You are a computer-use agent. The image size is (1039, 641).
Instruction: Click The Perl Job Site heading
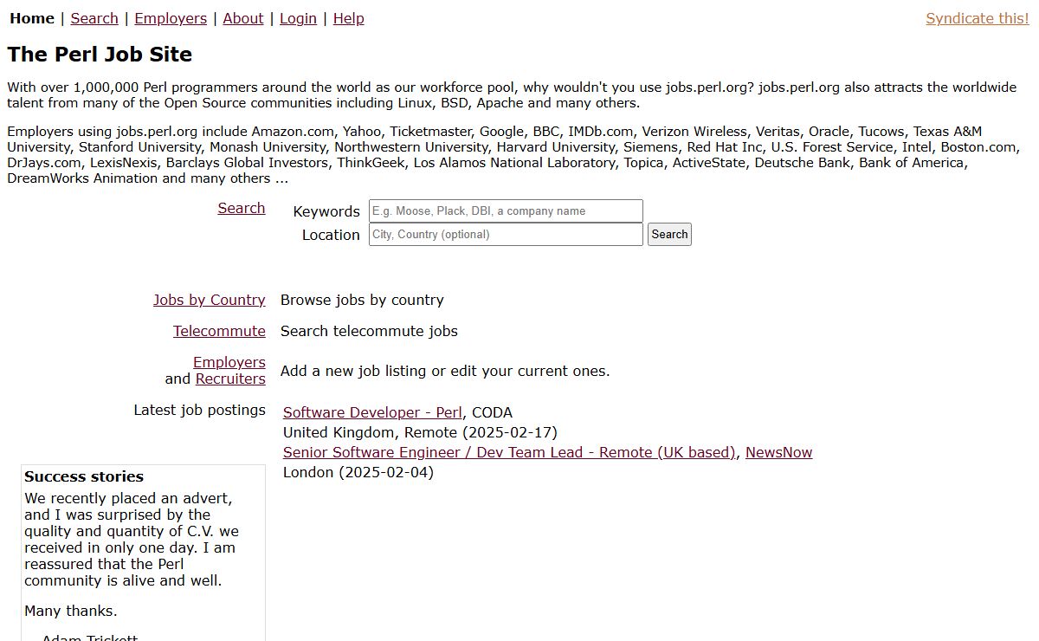(x=100, y=55)
